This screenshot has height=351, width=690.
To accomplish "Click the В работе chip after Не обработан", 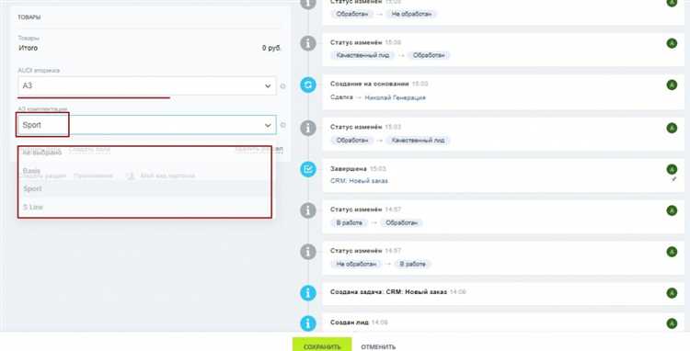I will (413, 265).
